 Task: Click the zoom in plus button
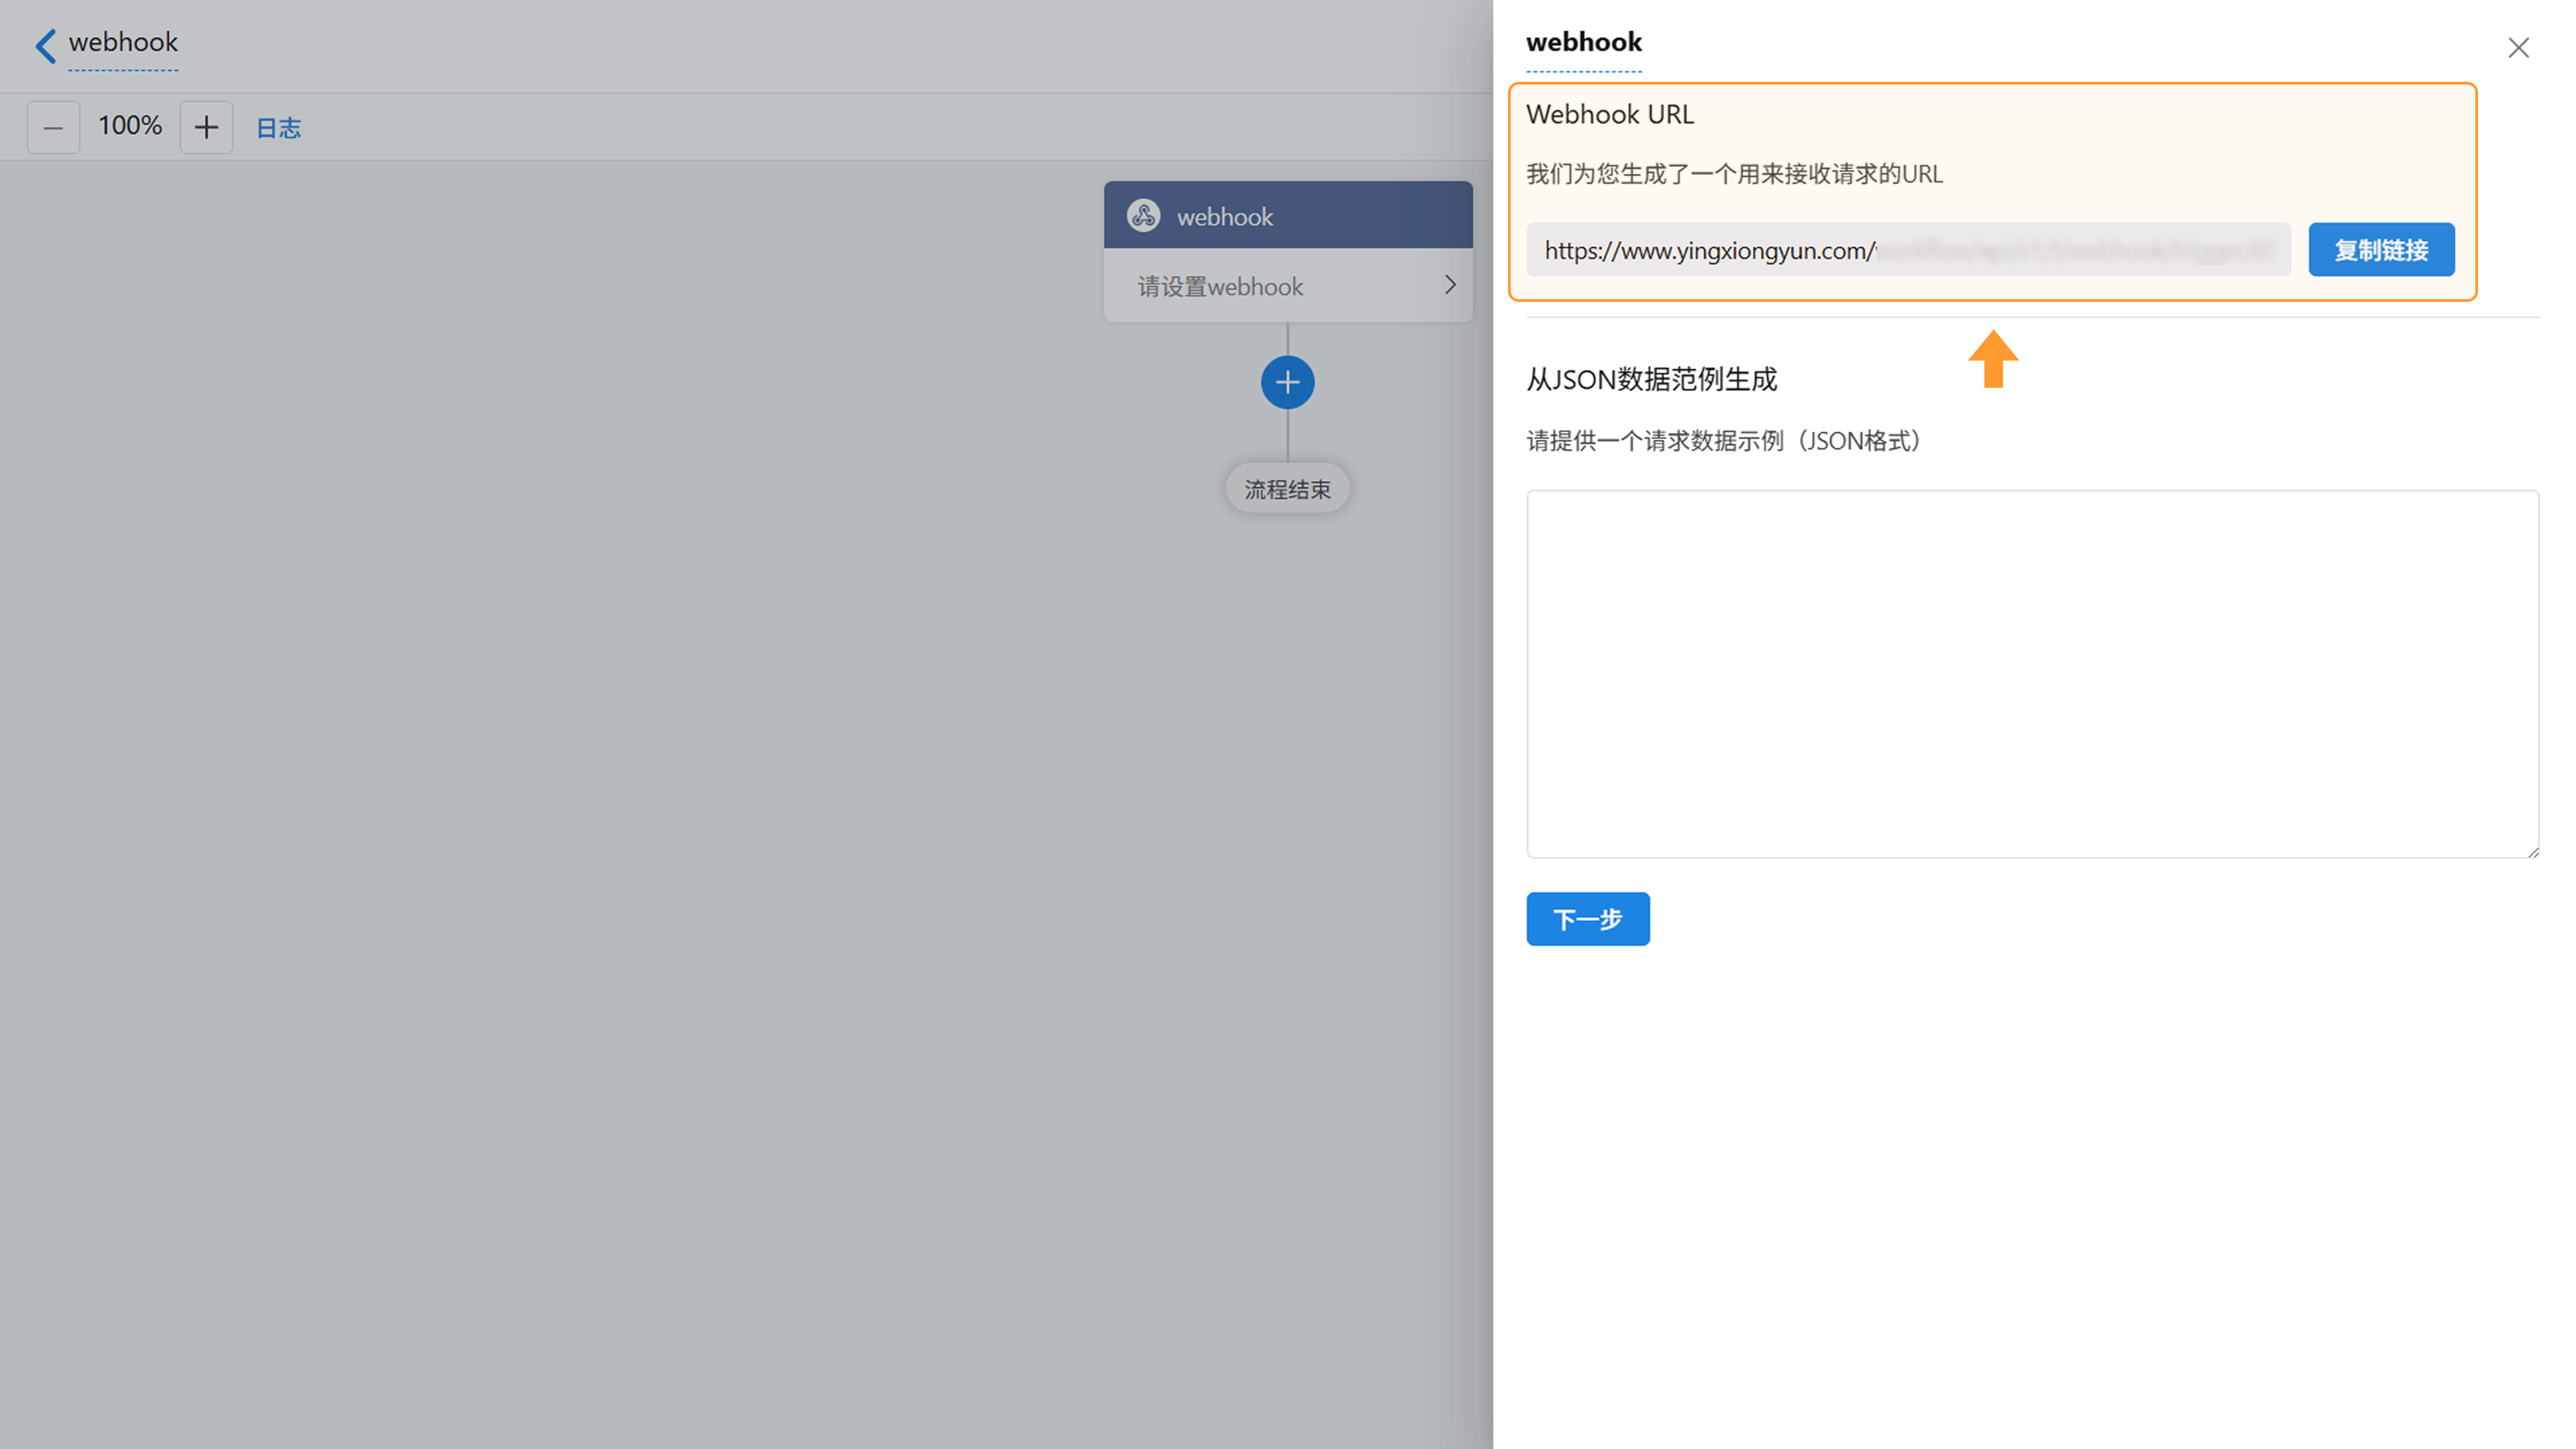pyautogui.click(x=206, y=127)
